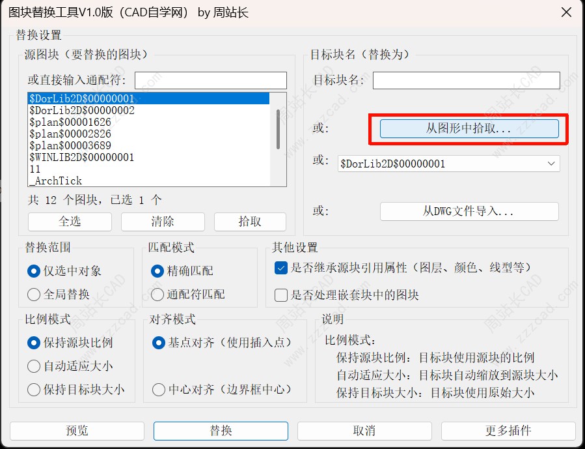Click the wildcard input field

click(x=210, y=80)
